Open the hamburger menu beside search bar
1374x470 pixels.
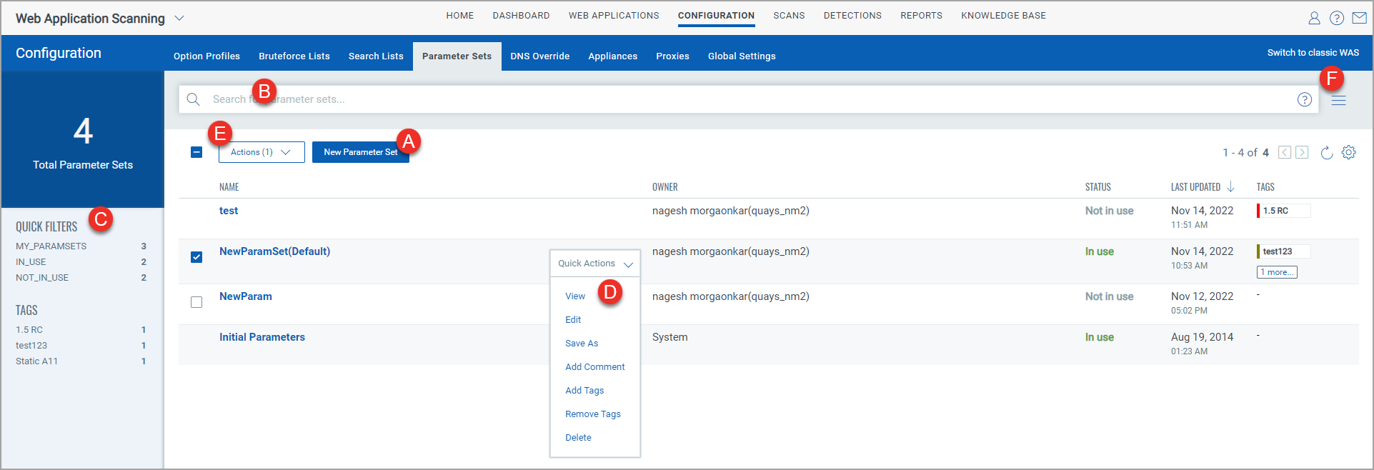click(x=1339, y=101)
